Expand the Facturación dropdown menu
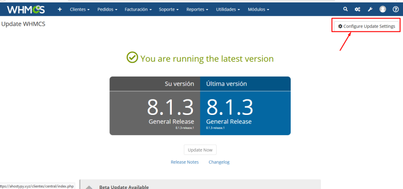The height and width of the screenshot is (189, 403). click(x=138, y=10)
